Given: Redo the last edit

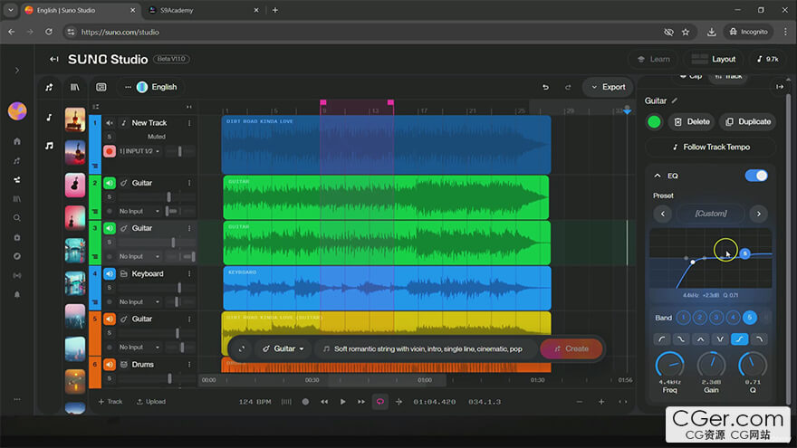Looking at the screenshot, I should coord(568,88).
